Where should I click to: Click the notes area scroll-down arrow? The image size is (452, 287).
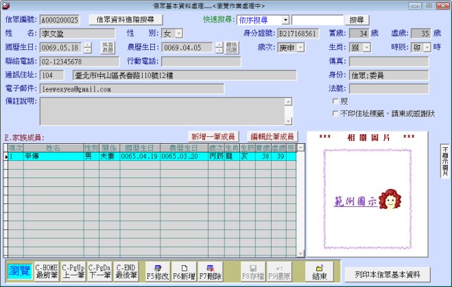pos(288,121)
